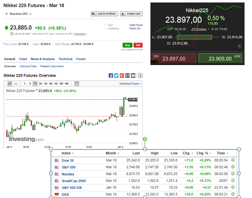
Task: Open the Forum tab
Action: [81, 59]
